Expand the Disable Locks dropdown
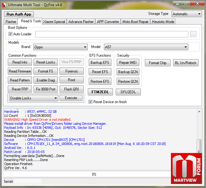 pos(34,98)
